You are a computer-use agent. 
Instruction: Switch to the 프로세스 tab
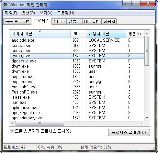pyautogui.click(x=41, y=21)
